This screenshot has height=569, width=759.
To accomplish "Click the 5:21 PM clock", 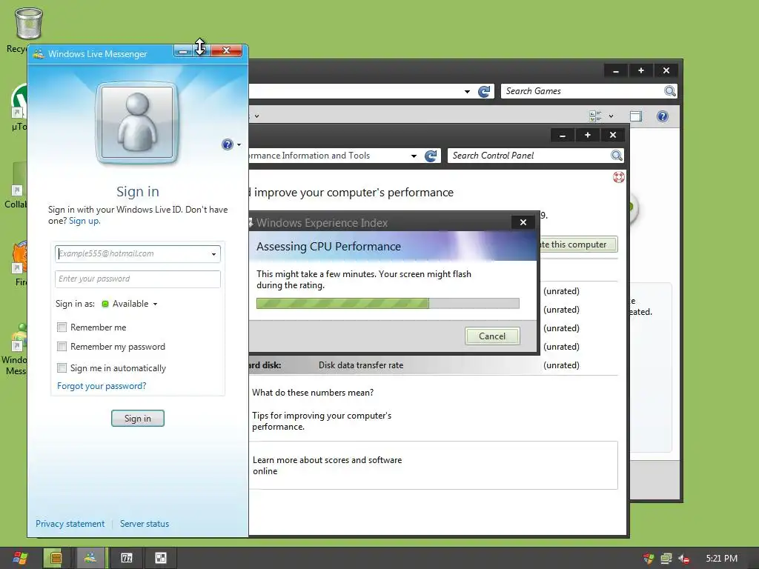I will (x=722, y=559).
